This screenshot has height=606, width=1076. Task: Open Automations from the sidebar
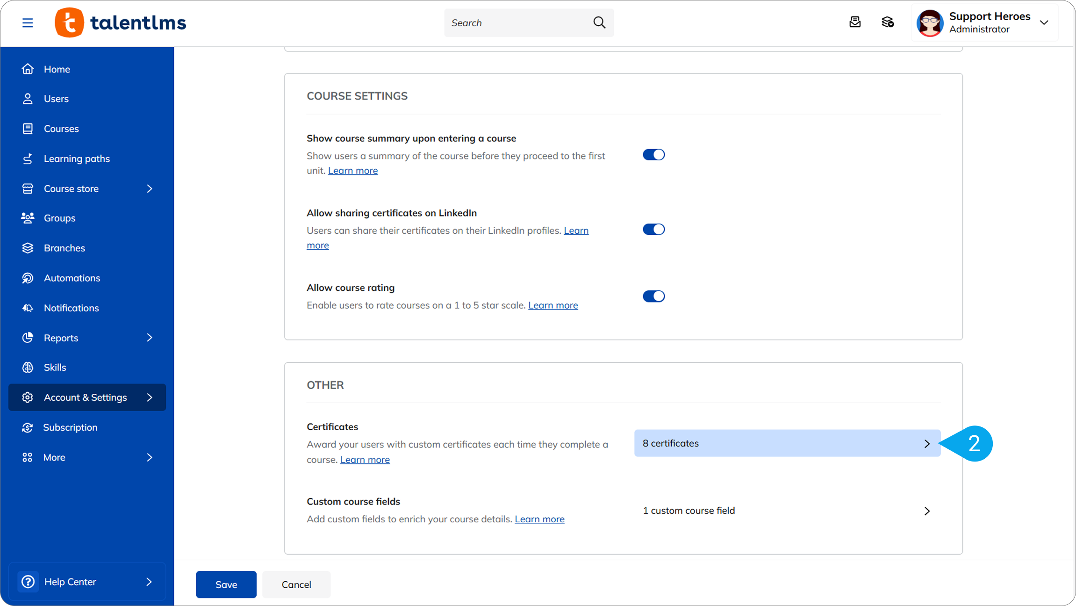coord(72,278)
